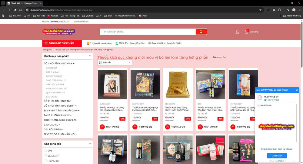
Task: Enable the Fly Powder filter checkbox
Action: tap(45, 161)
